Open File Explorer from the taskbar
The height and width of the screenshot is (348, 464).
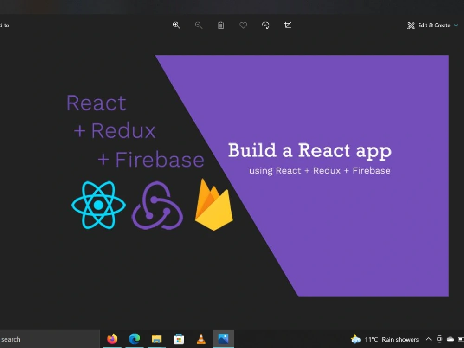click(156, 339)
